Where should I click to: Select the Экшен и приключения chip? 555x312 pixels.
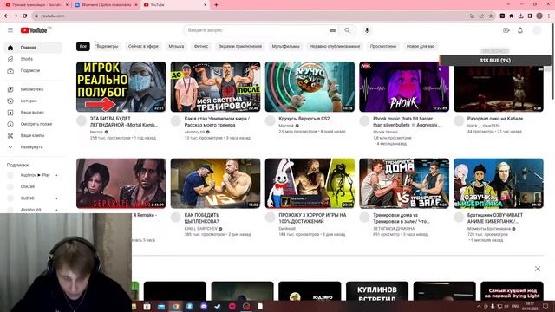tap(240, 46)
